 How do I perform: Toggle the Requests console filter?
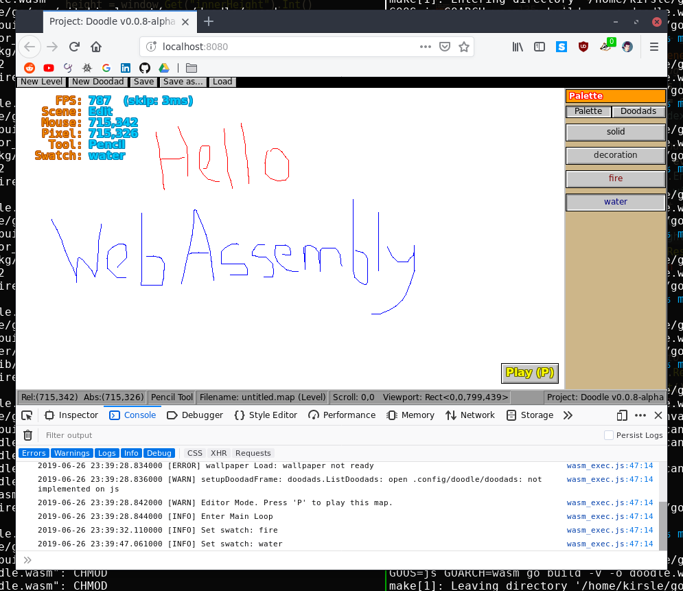(253, 453)
